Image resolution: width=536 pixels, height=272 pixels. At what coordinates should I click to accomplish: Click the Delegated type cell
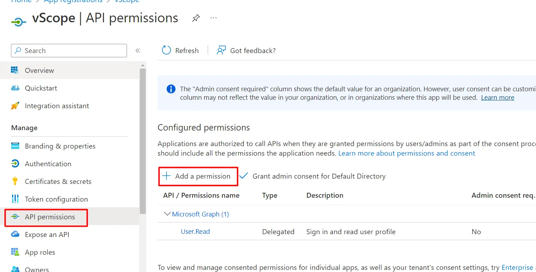(x=278, y=232)
